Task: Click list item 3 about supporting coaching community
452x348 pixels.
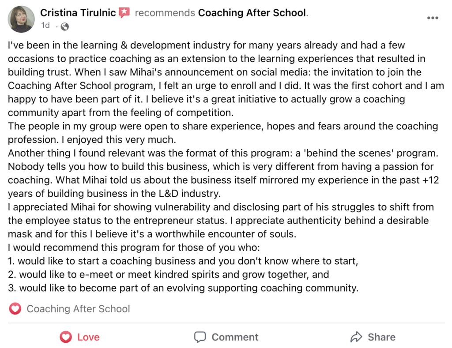Action: (x=183, y=288)
